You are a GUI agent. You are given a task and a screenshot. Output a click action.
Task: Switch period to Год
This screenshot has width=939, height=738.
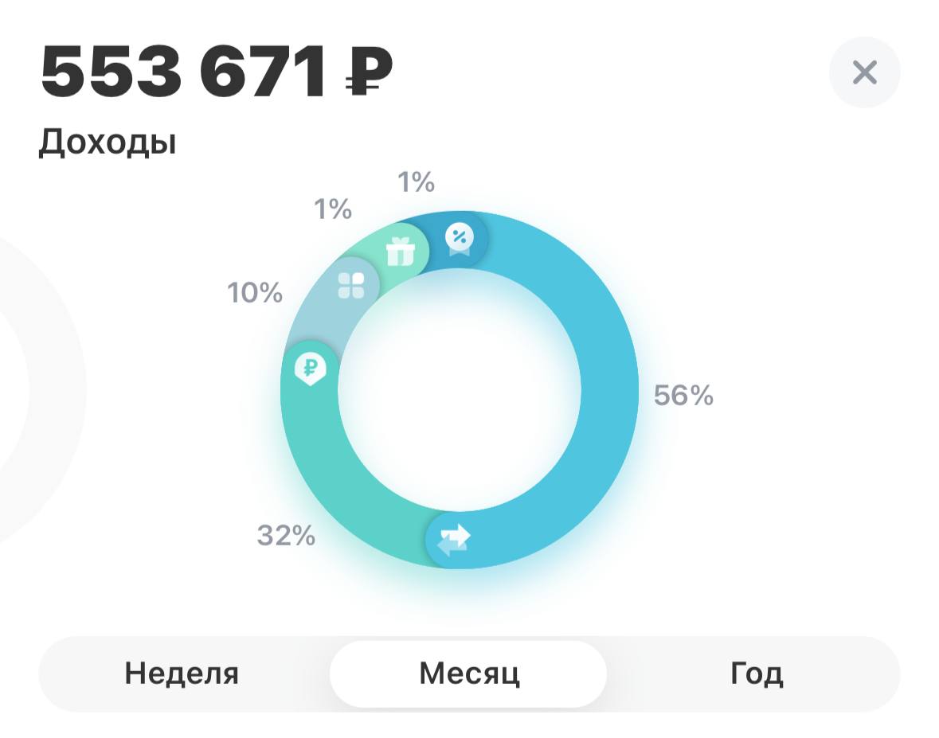point(756,674)
